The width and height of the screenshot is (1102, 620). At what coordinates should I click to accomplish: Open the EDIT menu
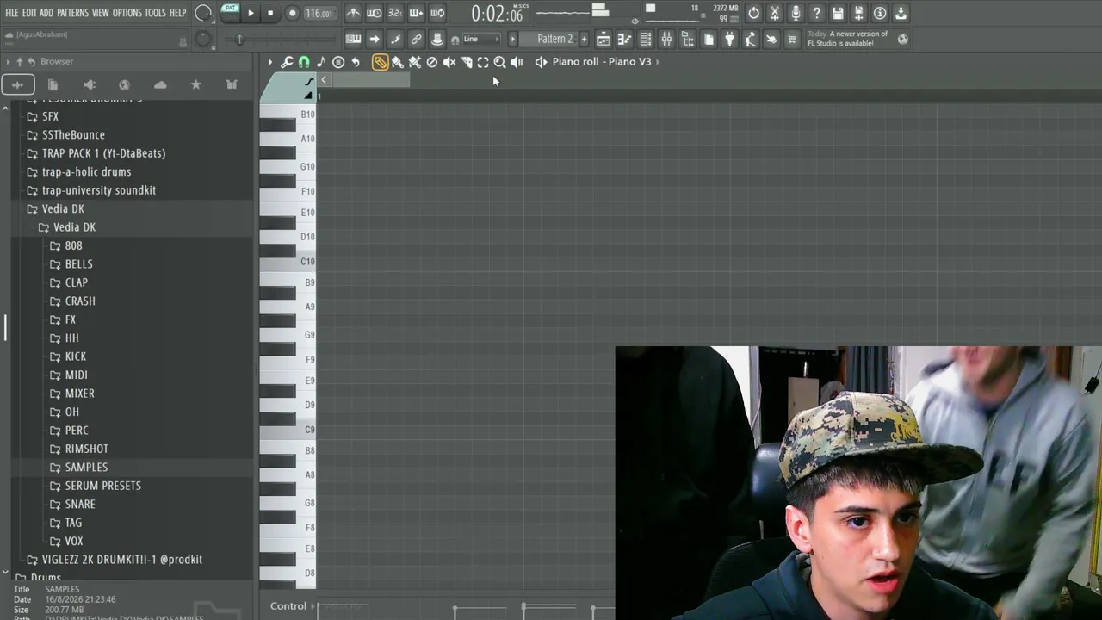[29, 13]
